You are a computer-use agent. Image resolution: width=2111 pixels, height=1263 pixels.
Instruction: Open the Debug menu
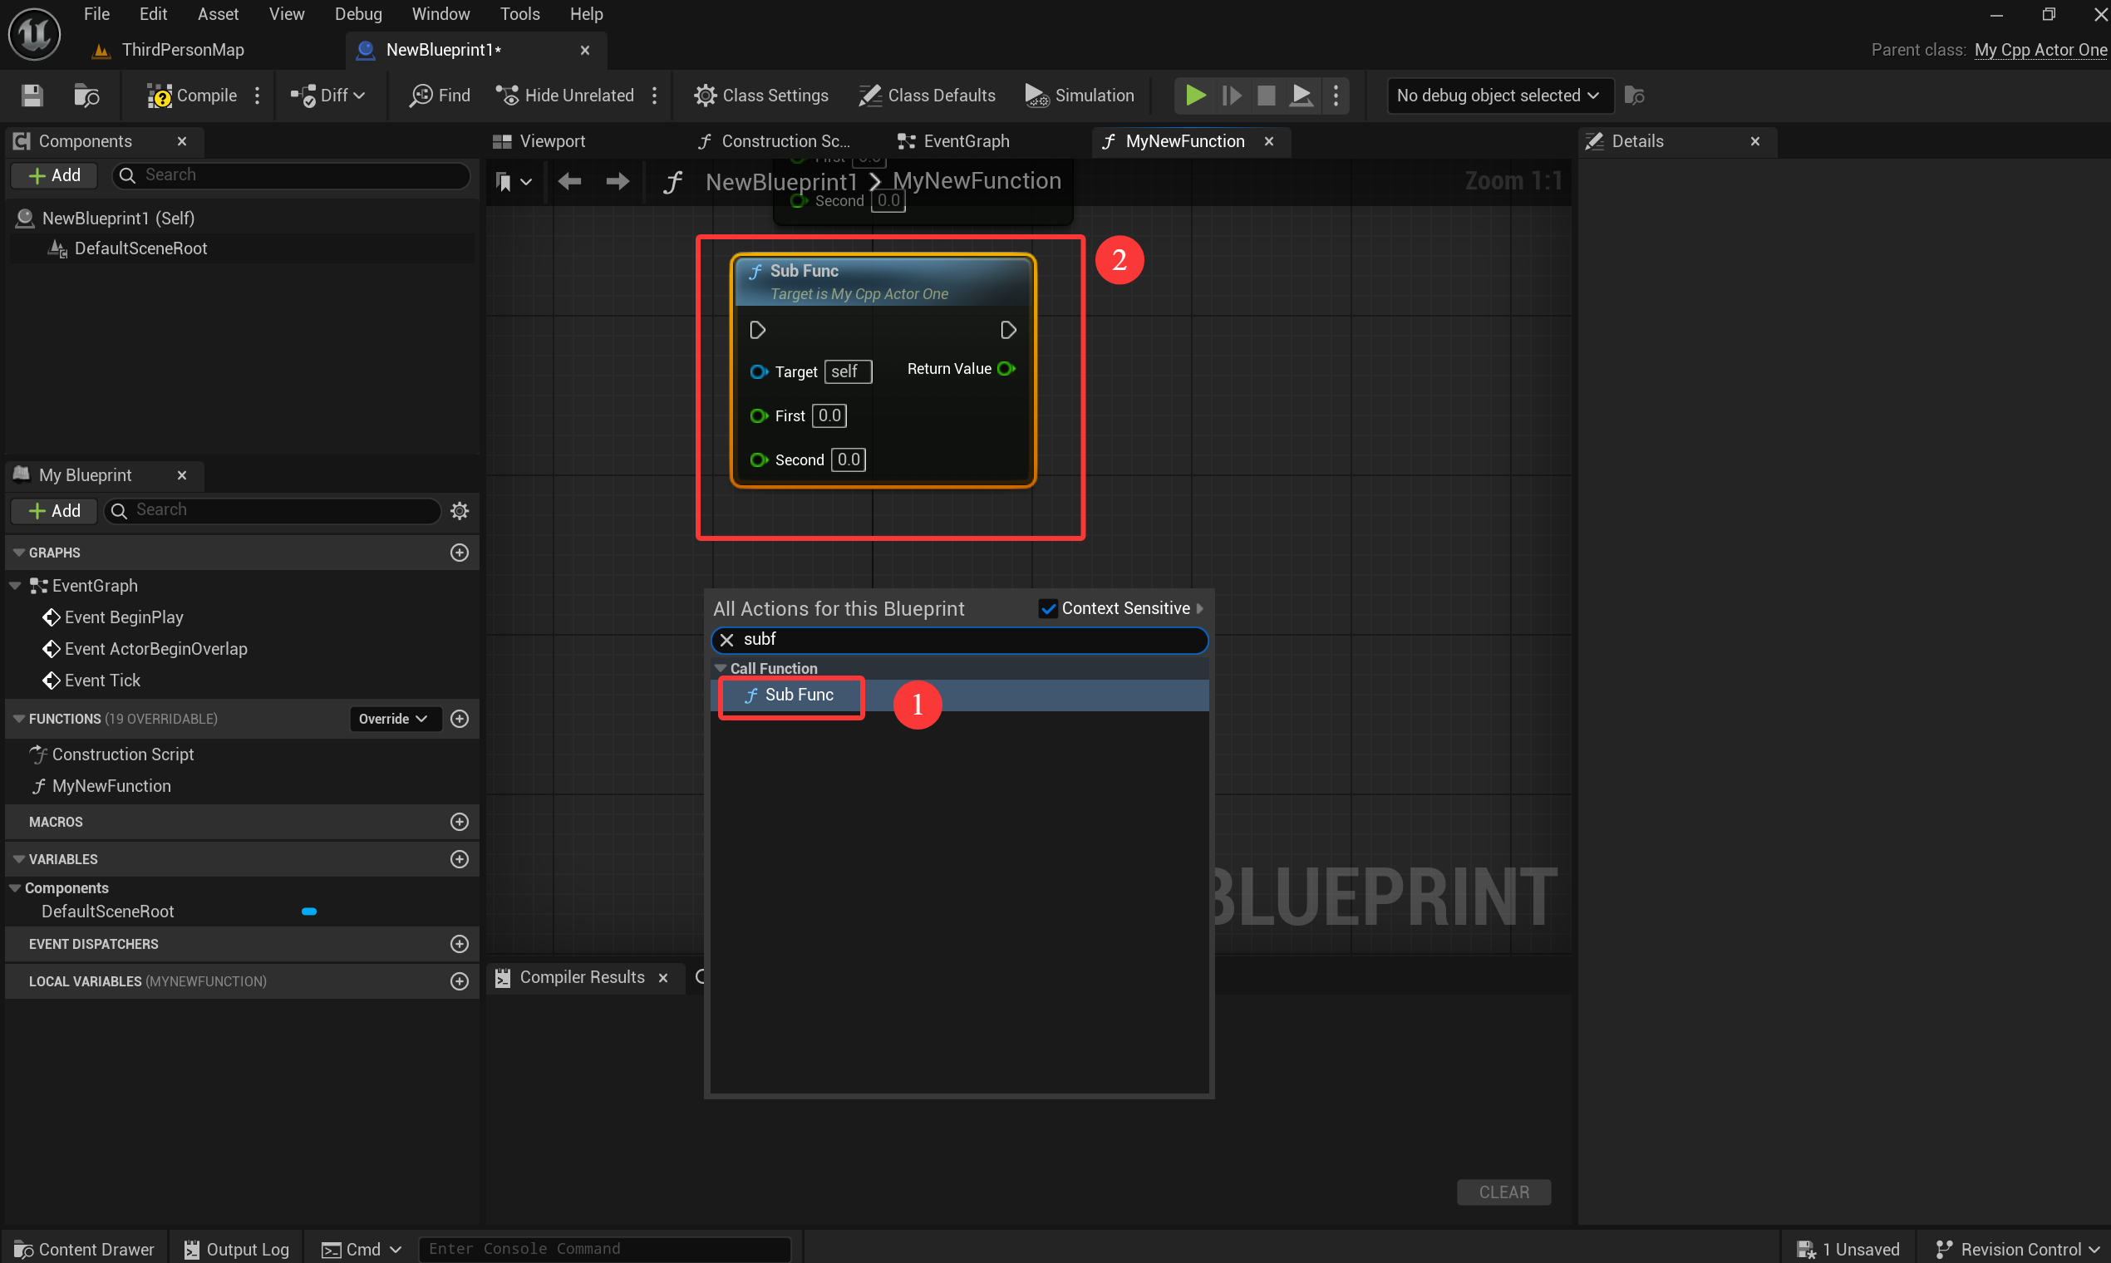(x=357, y=14)
